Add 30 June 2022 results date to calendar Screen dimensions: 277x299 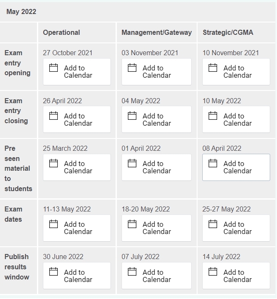pyautogui.click(x=77, y=276)
